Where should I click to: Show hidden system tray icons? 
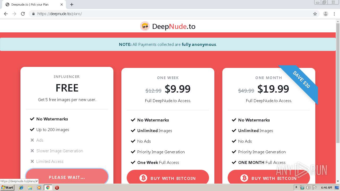tap(296, 188)
